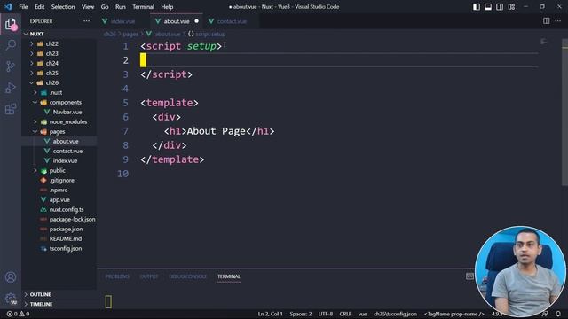The height and width of the screenshot is (319, 568).
Task: Open the File menu
Action: [23, 7]
